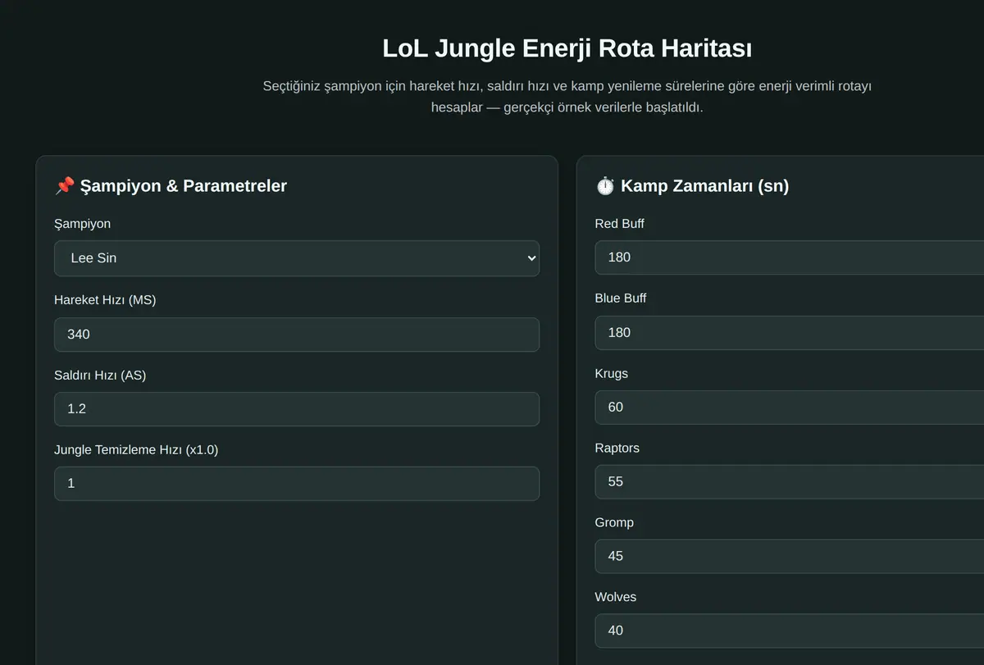The height and width of the screenshot is (665, 984).
Task: Click the Jungle Temizleme Hızı (x1.0) label
Action: tap(136, 449)
